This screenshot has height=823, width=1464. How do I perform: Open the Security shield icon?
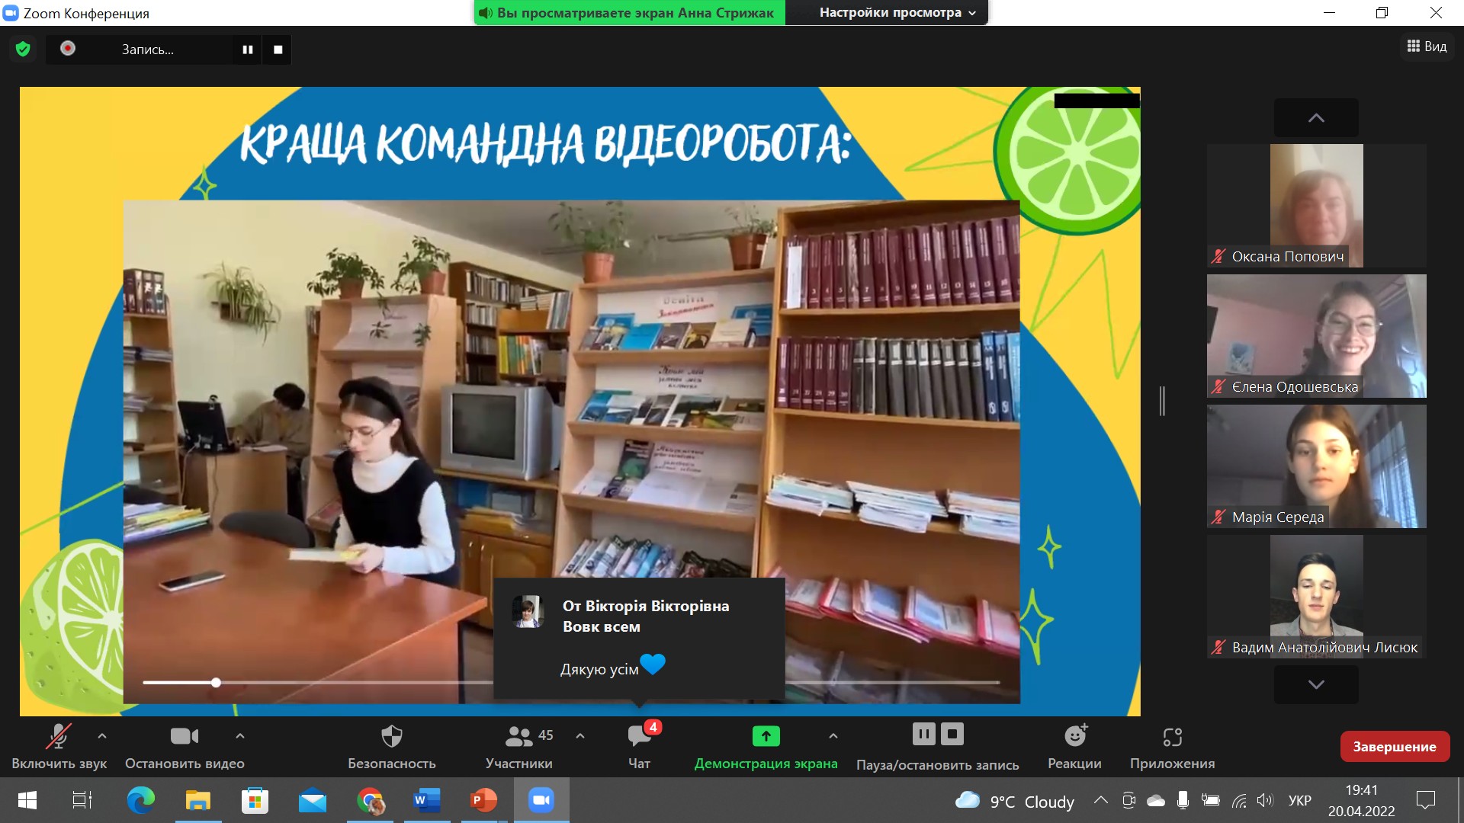point(391,736)
